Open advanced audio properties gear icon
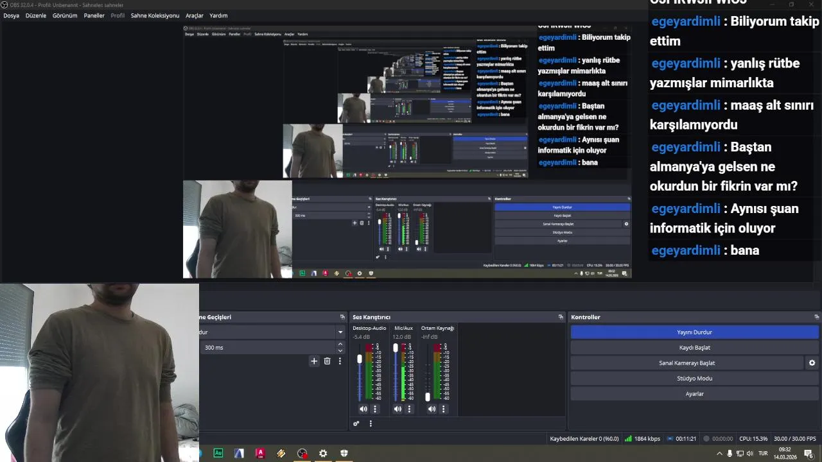The width and height of the screenshot is (822, 462). (x=356, y=424)
